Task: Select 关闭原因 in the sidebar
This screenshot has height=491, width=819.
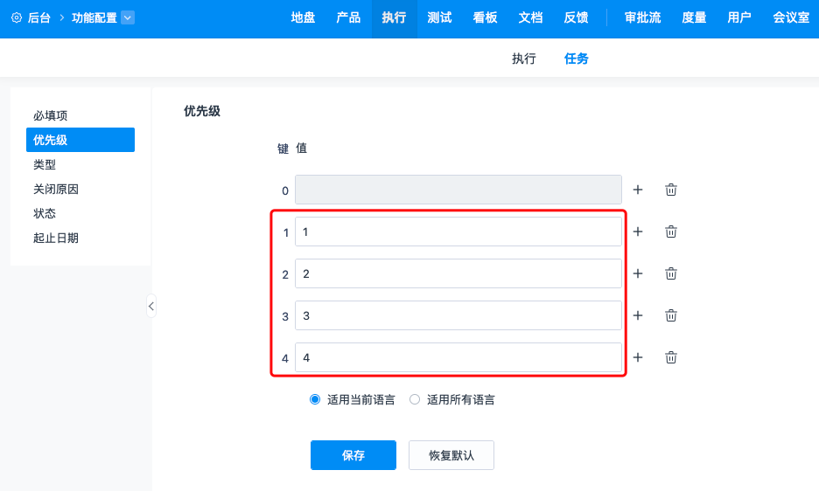Action: click(x=57, y=189)
